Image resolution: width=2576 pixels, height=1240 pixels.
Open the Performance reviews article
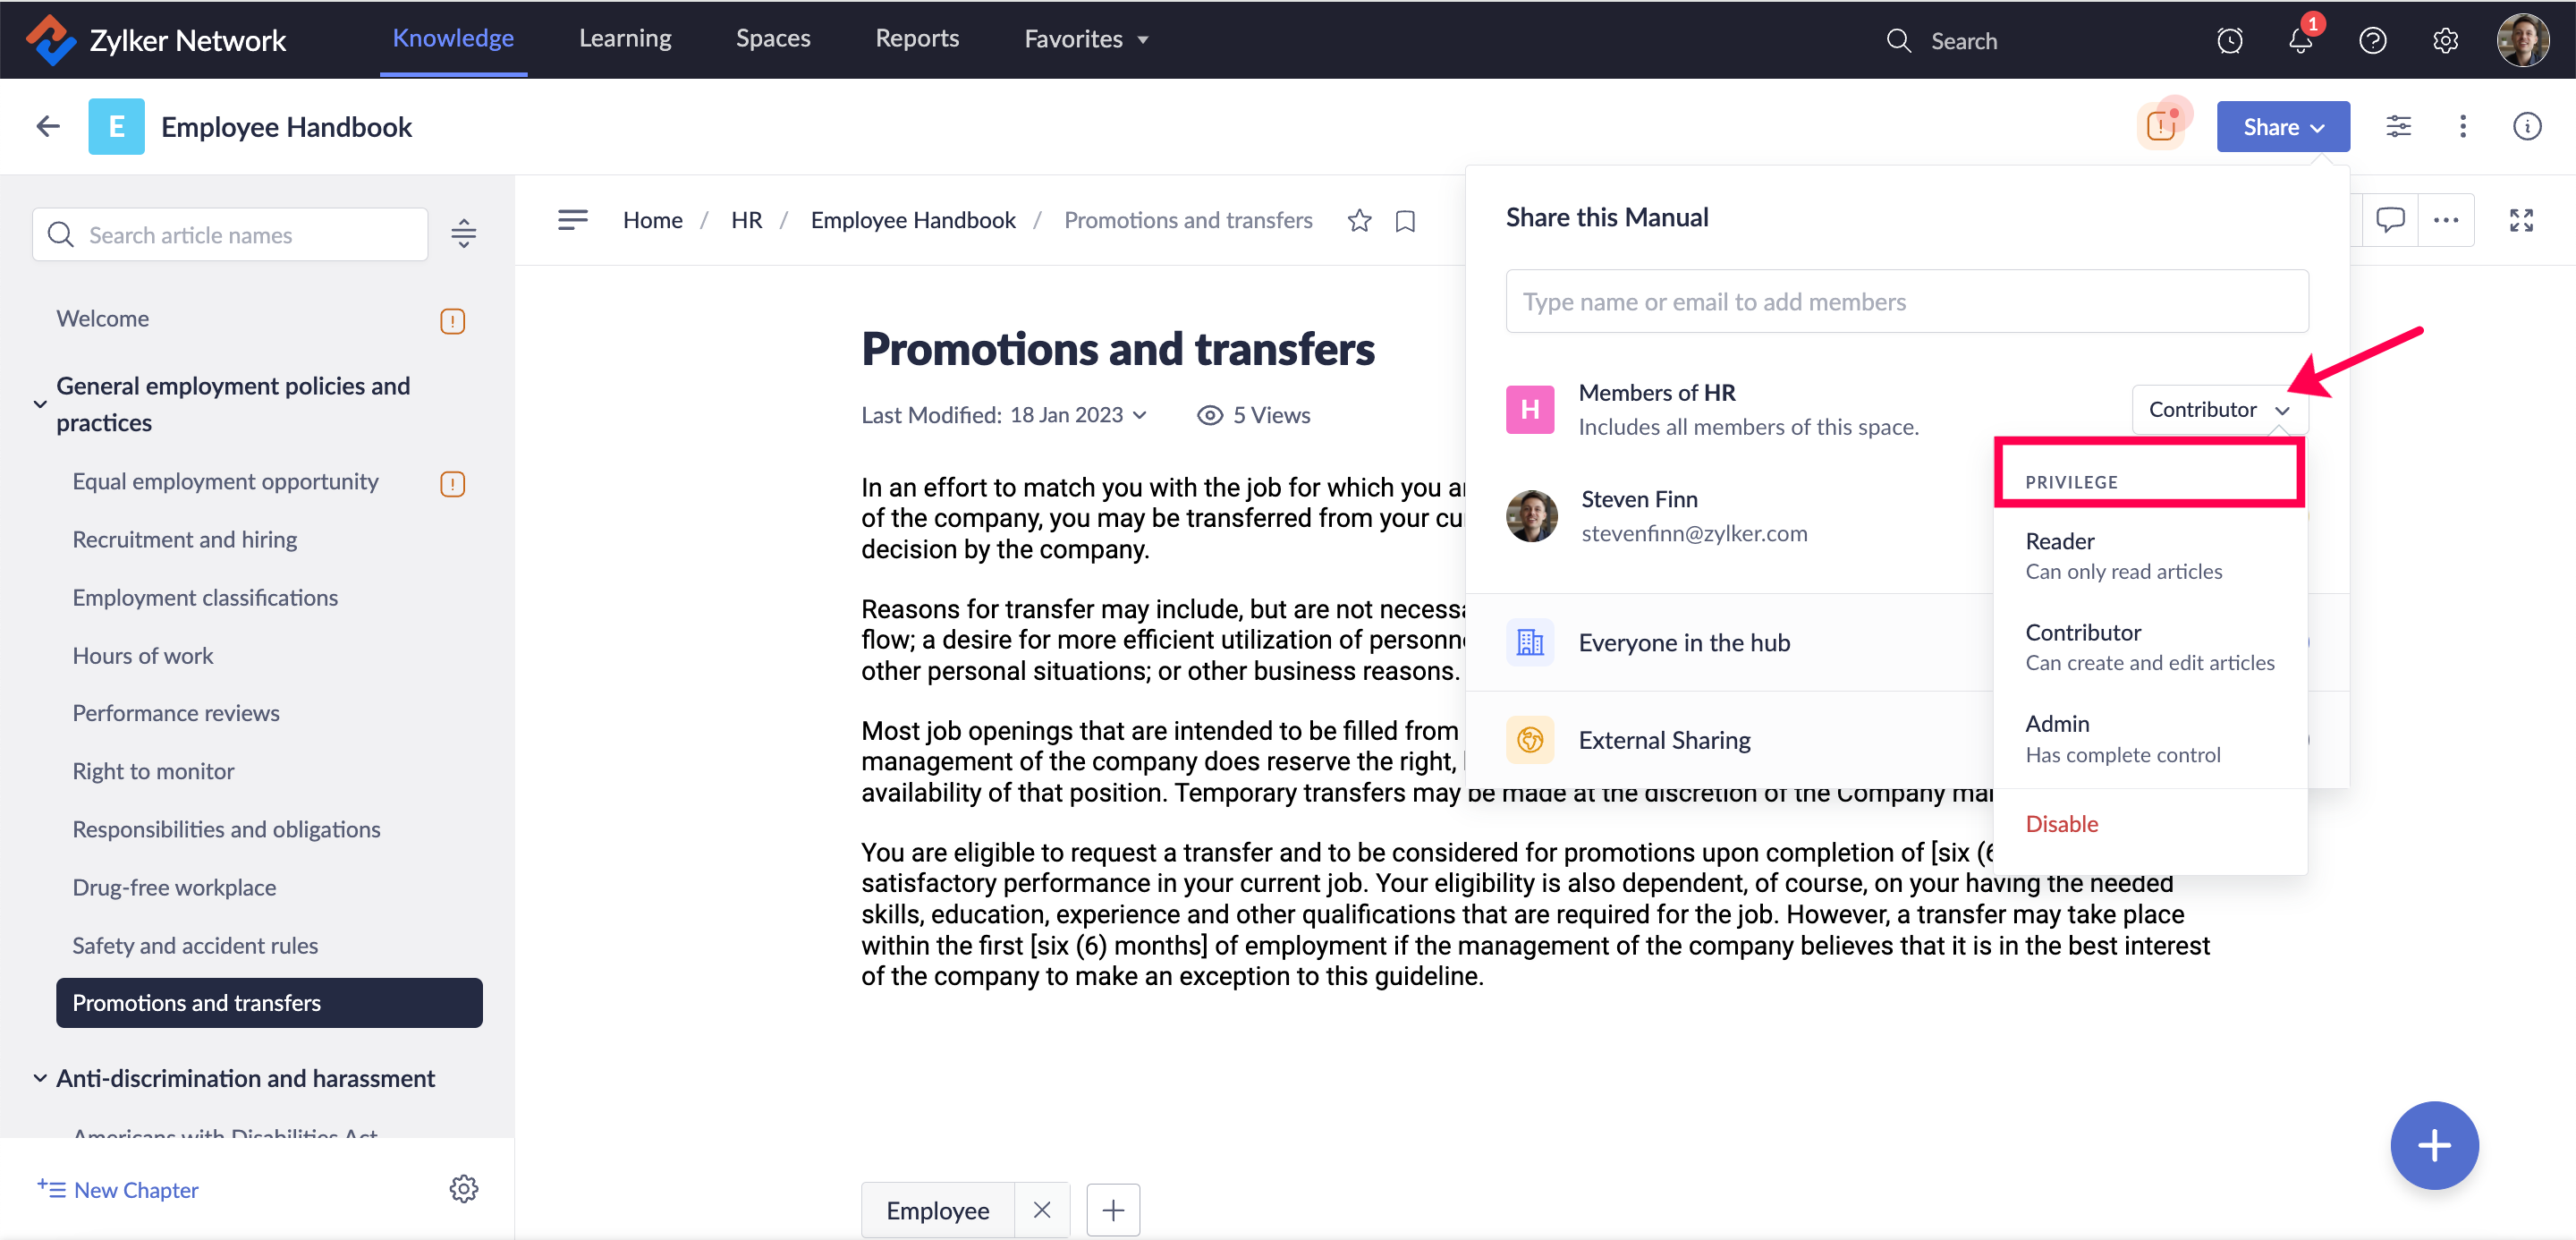[x=175, y=713]
